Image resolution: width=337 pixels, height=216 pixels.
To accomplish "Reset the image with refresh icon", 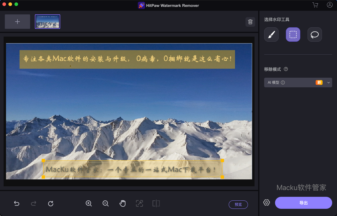I will (51, 203).
